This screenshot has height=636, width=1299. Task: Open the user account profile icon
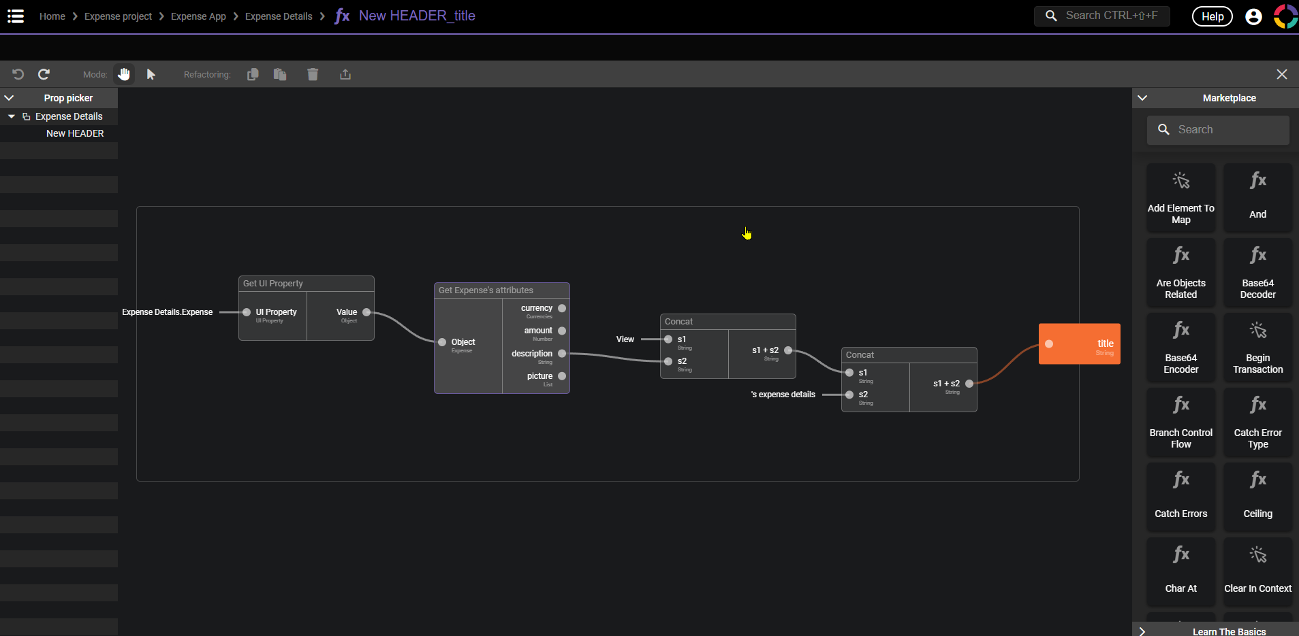coord(1253,16)
